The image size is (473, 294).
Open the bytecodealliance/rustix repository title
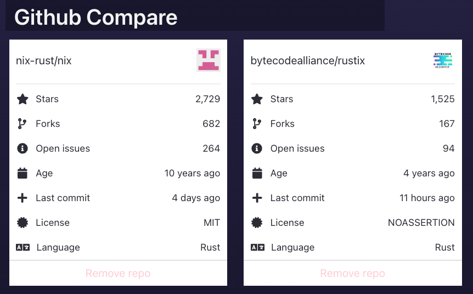pos(308,61)
